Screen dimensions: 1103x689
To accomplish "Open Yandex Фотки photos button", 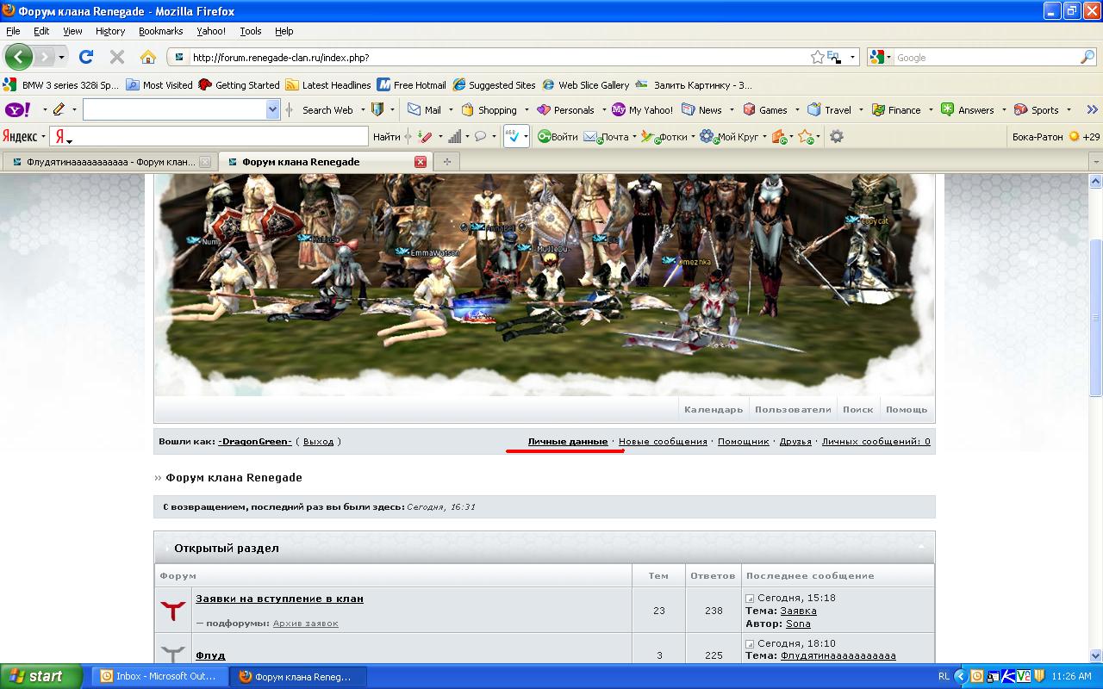I will coord(664,136).
